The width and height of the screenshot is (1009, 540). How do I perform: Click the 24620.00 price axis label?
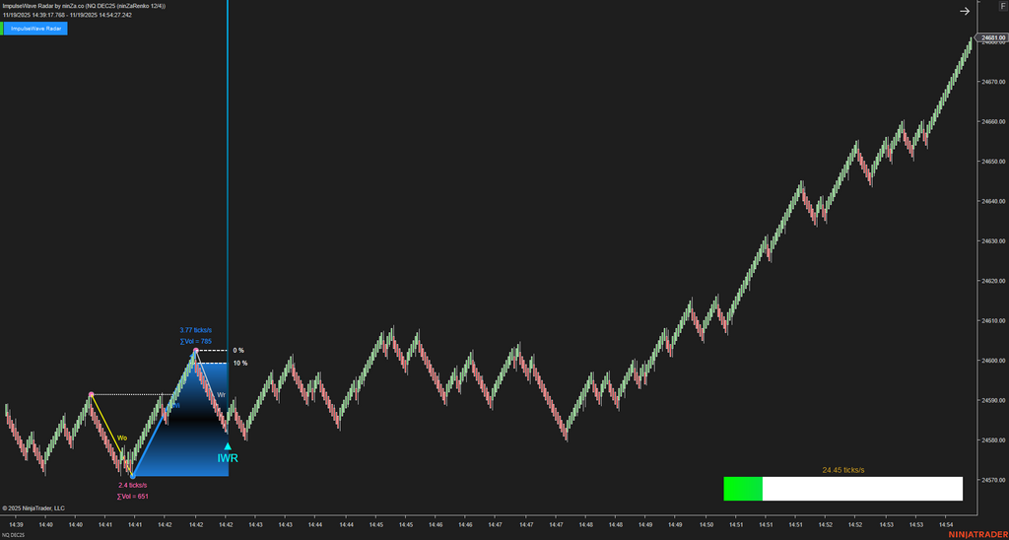pyautogui.click(x=993, y=281)
